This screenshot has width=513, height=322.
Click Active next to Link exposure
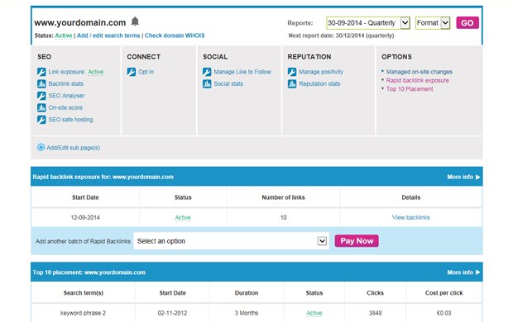[x=96, y=72]
